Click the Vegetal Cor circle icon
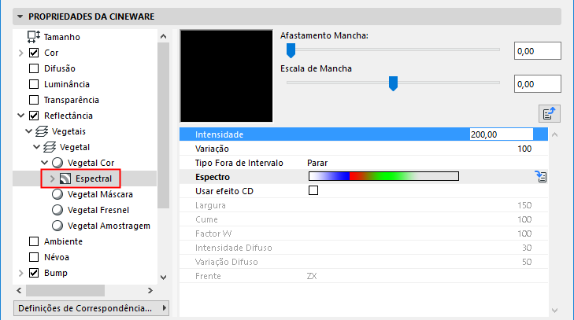Viewport: 574px width, 320px height. click(57, 163)
